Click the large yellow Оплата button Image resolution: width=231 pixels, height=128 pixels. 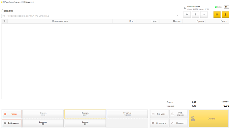point(209,118)
